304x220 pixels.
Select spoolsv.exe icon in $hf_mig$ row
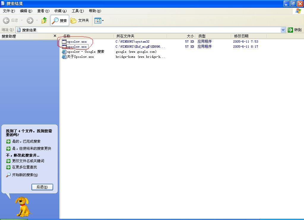coord(64,47)
